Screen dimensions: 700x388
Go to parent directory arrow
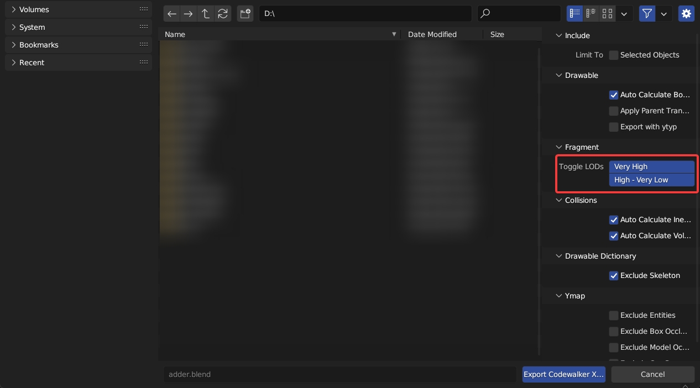coord(206,14)
